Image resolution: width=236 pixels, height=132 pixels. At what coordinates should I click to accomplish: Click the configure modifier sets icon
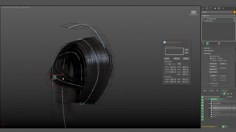coord(219,43)
